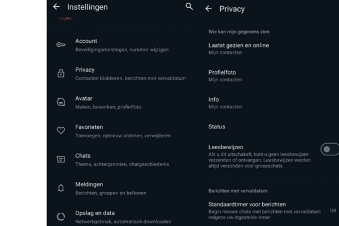Toggle the Leesbewijzen switch
The width and height of the screenshot is (339, 226).
328,149
